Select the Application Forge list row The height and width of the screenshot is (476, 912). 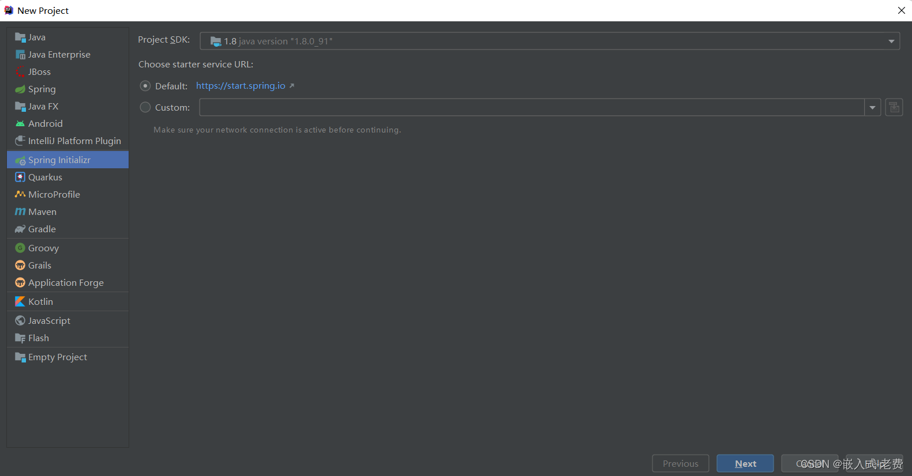click(x=67, y=283)
